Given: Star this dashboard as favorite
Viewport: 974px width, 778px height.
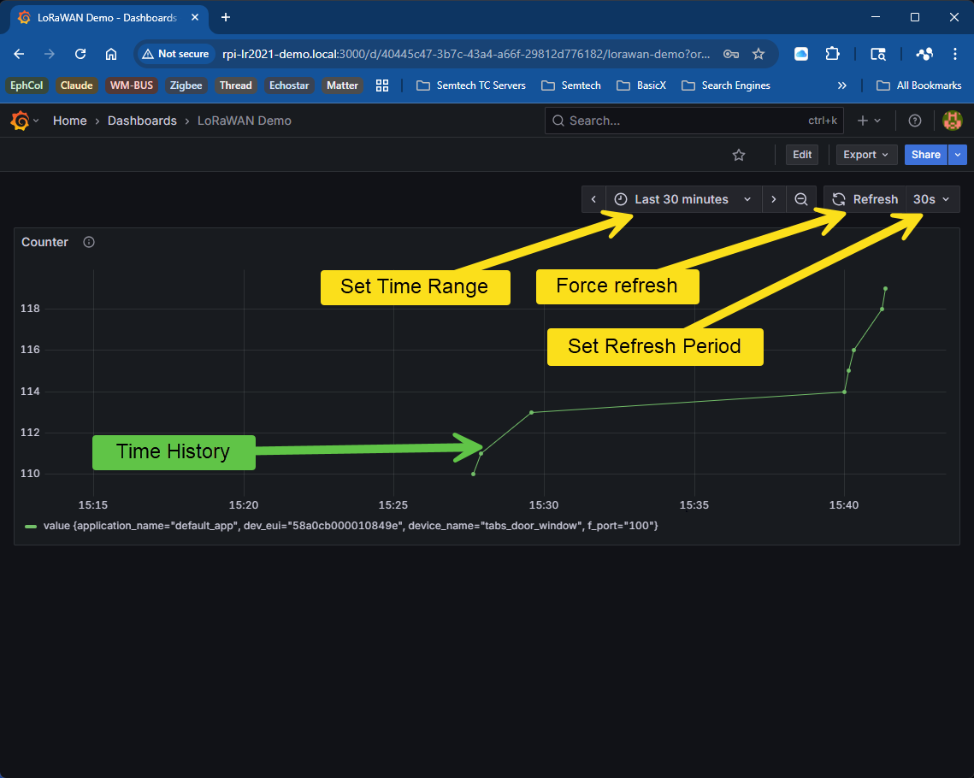Looking at the screenshot, I should (739, 156).
